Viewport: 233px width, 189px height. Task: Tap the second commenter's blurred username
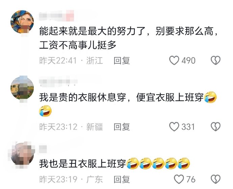58,82
